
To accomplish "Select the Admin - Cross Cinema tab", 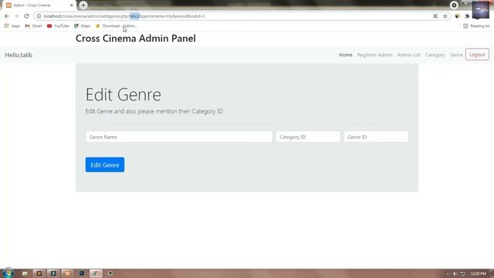I will tap(39, 5).
